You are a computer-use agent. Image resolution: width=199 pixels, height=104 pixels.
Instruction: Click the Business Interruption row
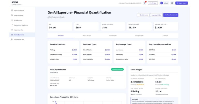[x=130, y=59]
